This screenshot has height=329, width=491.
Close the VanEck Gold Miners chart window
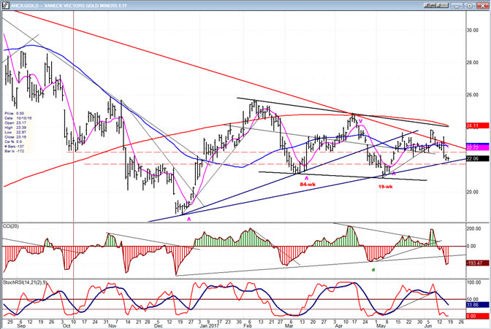coord(482,6)
